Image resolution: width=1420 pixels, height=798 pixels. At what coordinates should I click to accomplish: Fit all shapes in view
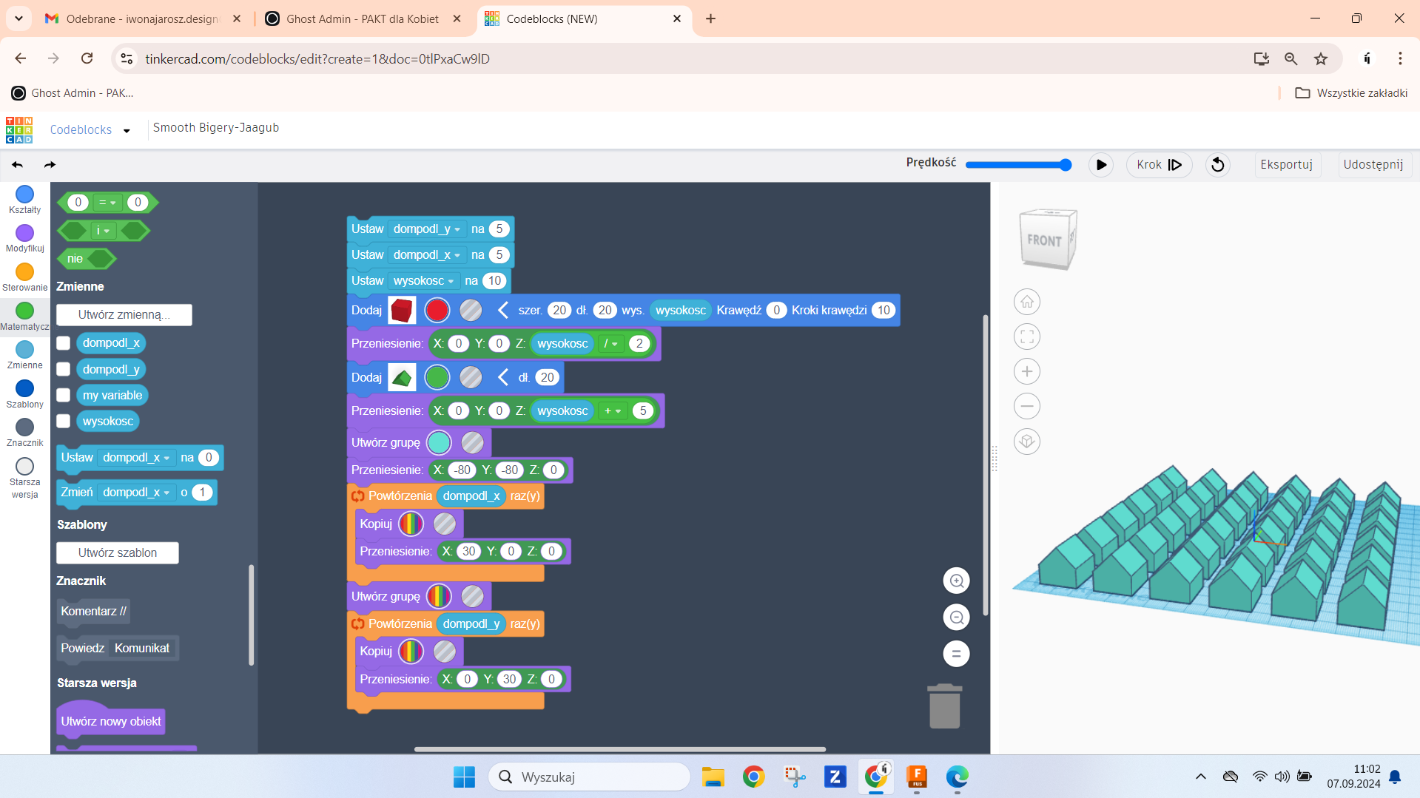(x=1027, y=337)
